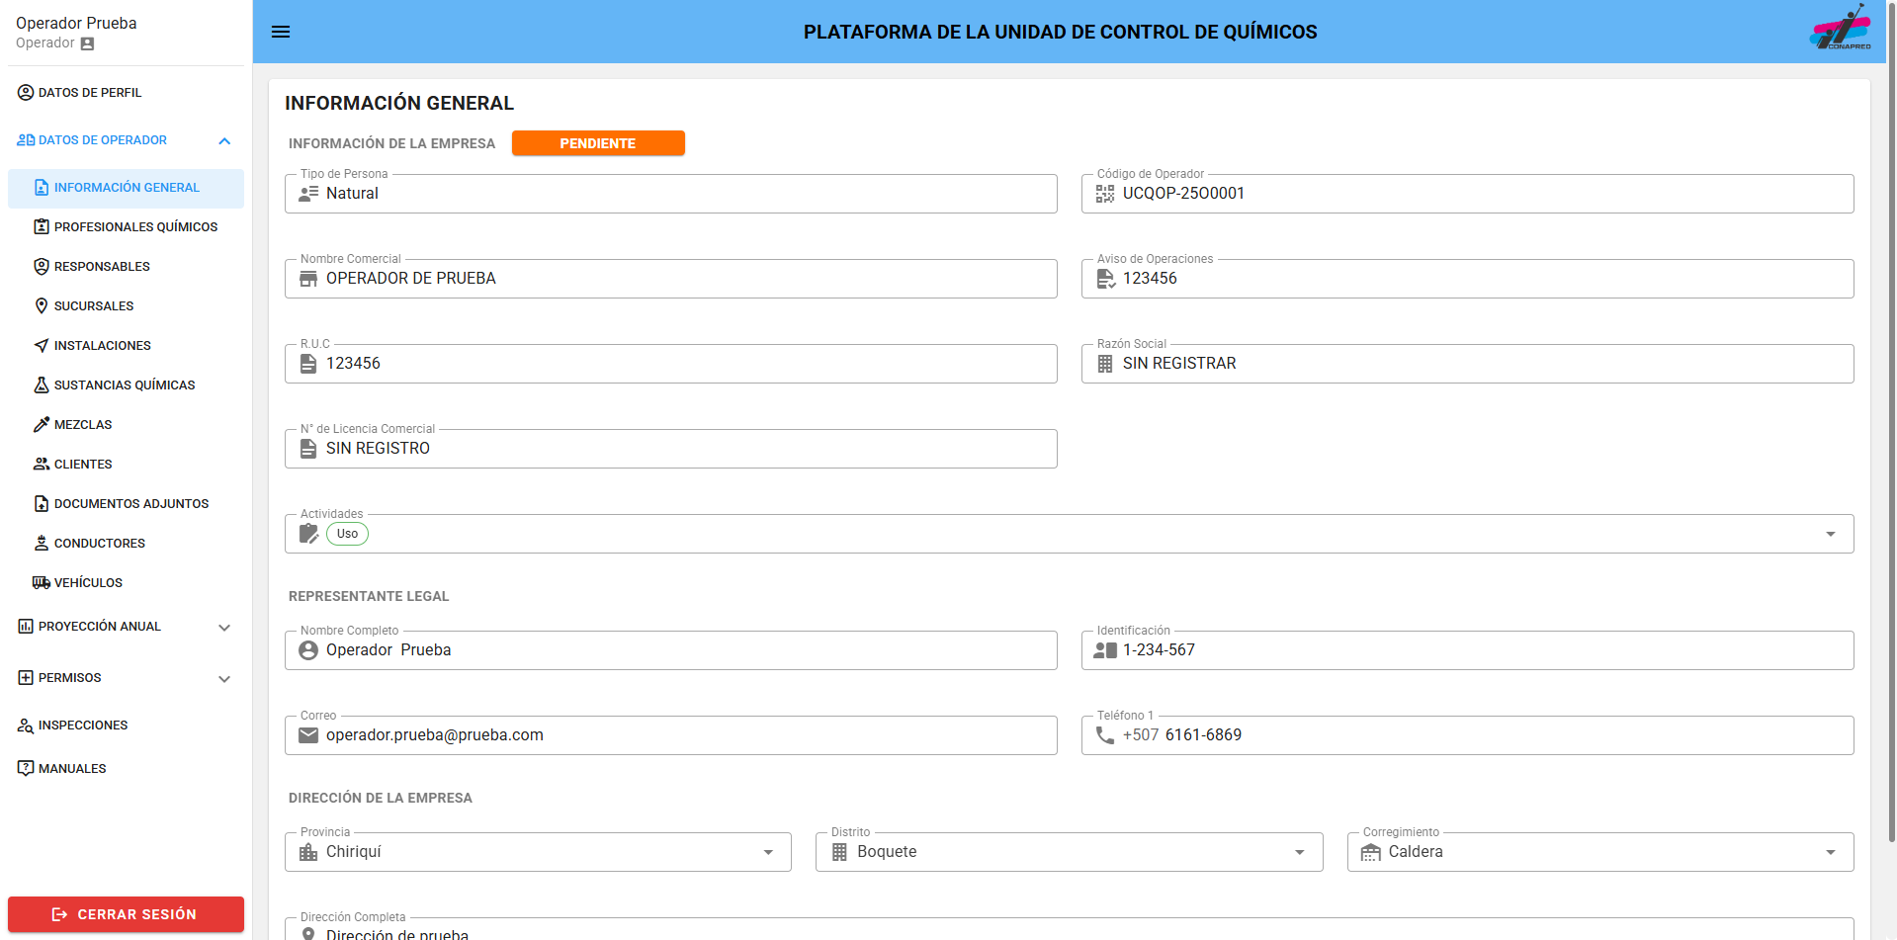Open the Manuales section
Viewport: 1897px width, 940px height.
pyautogui.click(x=72, y=768)
